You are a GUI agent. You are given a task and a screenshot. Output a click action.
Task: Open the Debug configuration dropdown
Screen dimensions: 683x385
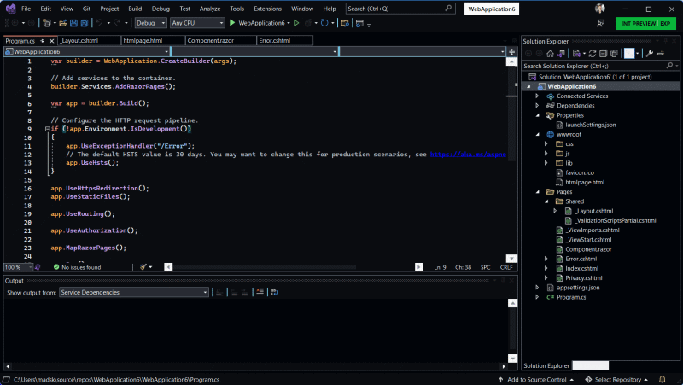coord(151,23)
